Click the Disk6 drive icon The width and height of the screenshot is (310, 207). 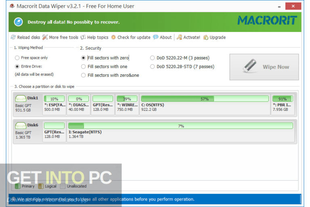click(21, 125)
